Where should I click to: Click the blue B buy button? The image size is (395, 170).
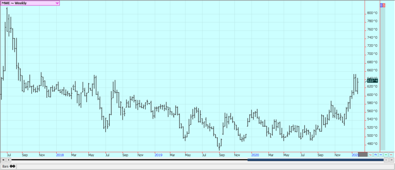coord(381,5)
